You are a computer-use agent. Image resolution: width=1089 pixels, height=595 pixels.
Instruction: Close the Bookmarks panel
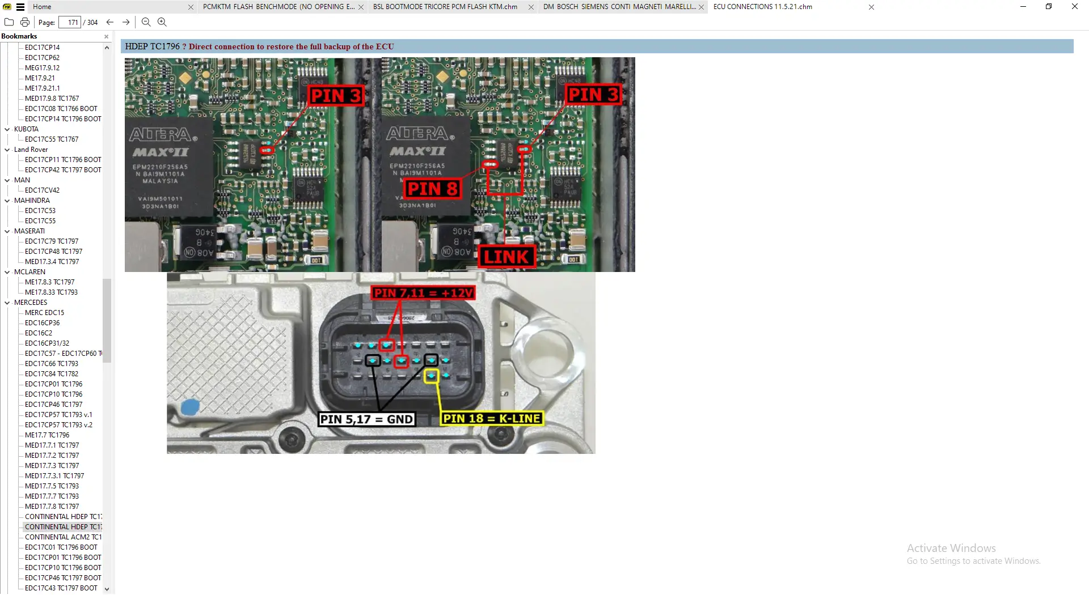pyautogui.click(x=106, y=36)
